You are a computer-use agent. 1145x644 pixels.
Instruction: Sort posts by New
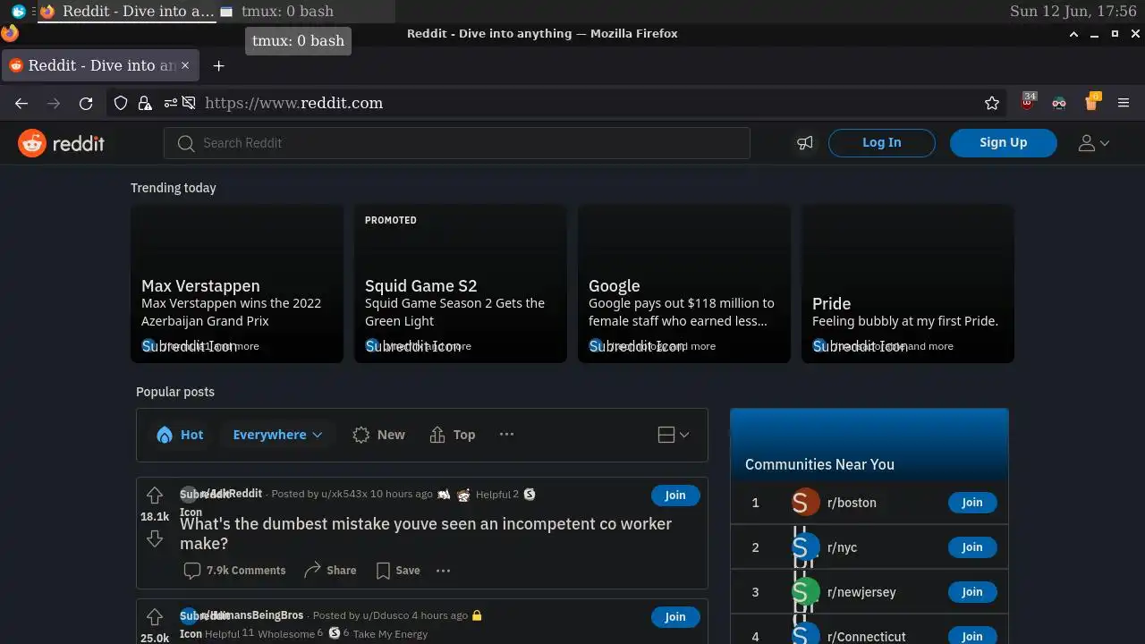(x=378, y=435)
